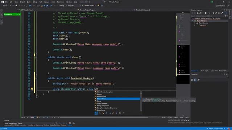Open the Build menu
This screenshot has height=130, width=232.
point(29,2)
